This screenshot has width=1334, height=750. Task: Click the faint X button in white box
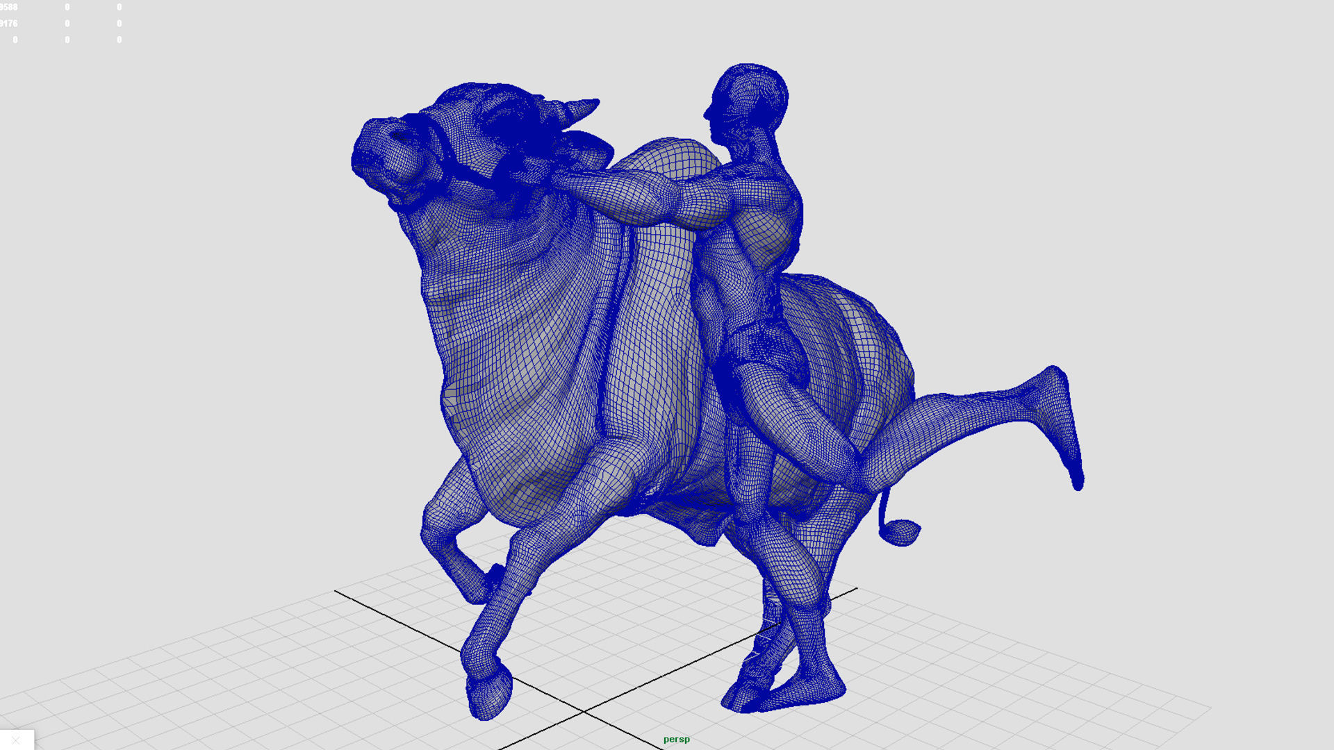[x=16, y=740]
